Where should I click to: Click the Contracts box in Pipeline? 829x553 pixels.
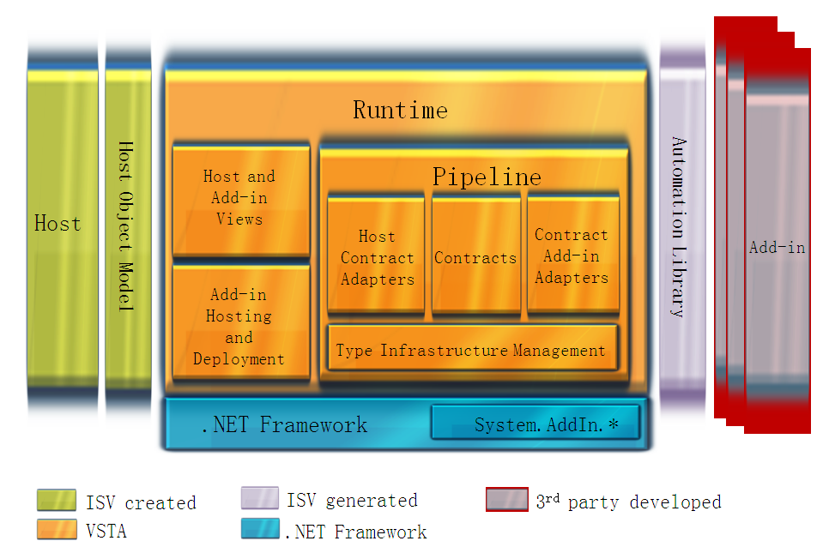(475, 256)
